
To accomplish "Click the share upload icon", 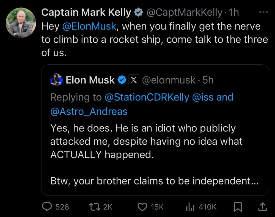I will (x=262, y=207).
